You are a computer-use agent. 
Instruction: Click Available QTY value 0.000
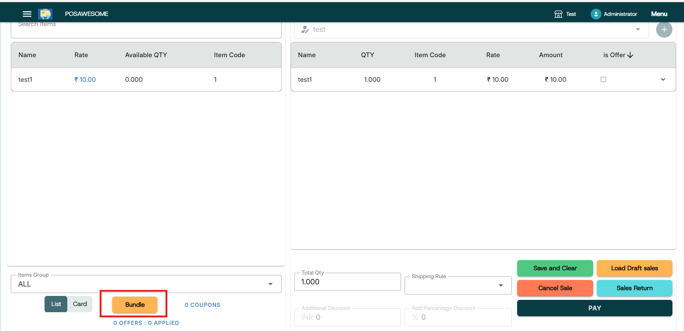click(134, 80)
